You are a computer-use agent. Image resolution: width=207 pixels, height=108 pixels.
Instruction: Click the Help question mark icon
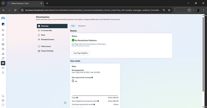tap(3, 105)
